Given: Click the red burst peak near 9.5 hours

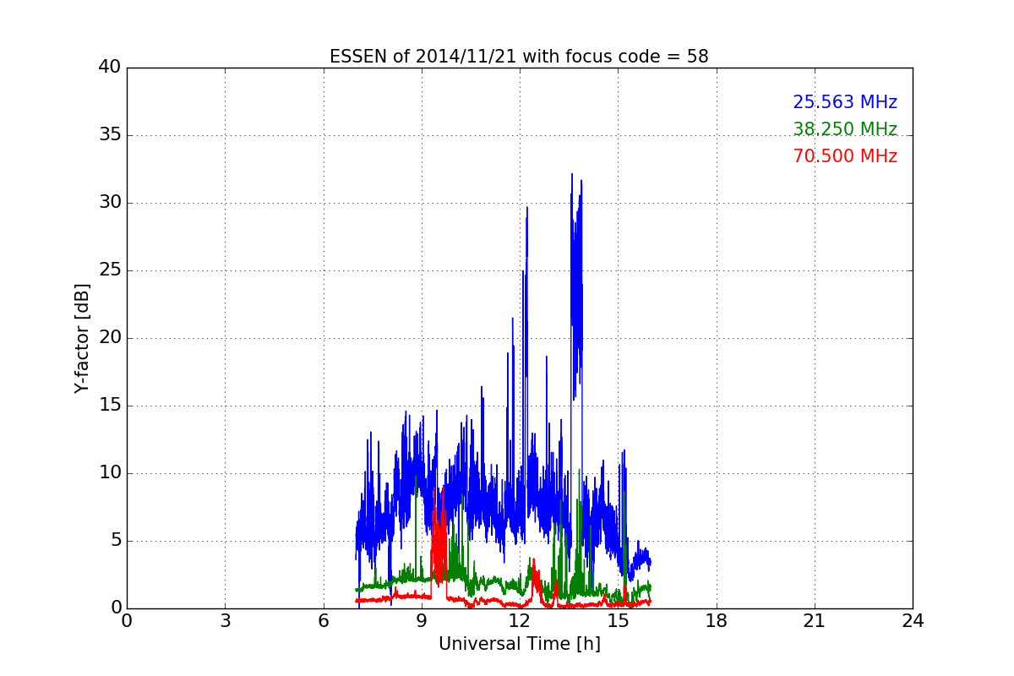Looking at the screenshot, I should pos(443,490).
